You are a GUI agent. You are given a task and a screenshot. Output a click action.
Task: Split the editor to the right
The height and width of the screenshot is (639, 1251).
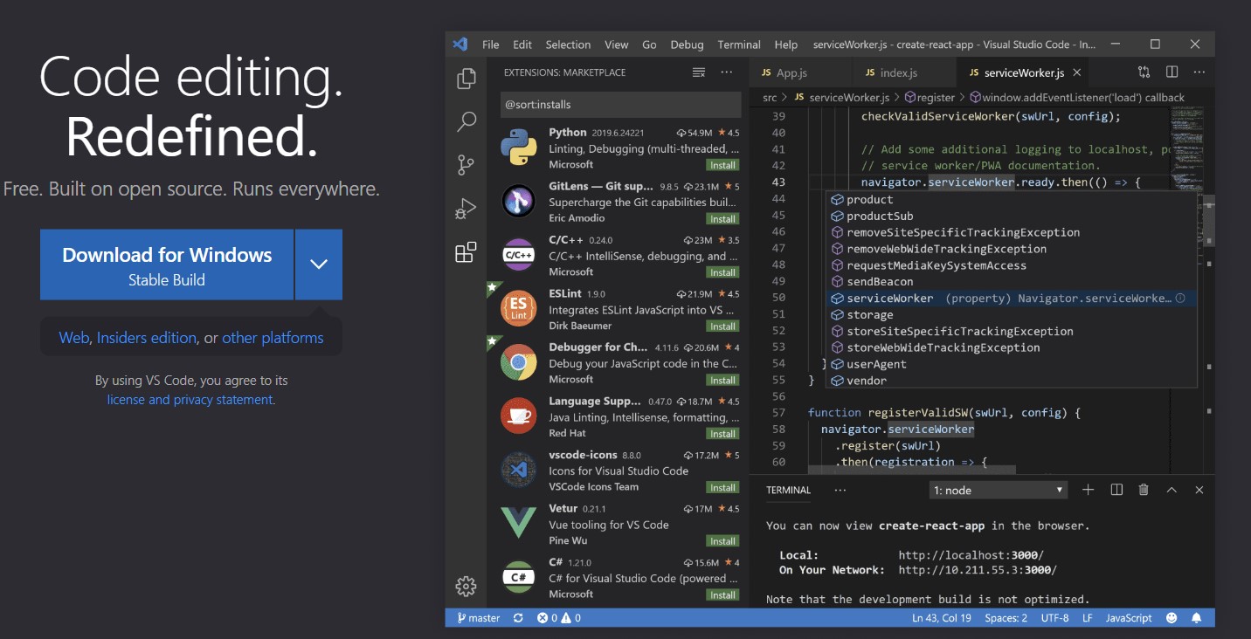coord(1172,72)
